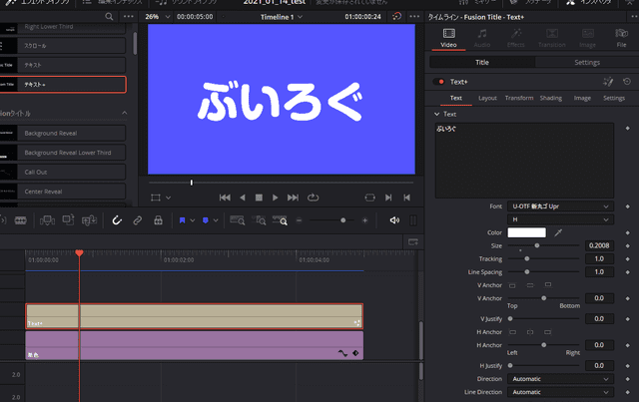Open the Transform tab of Text+
This screenshot has width=639, height=402.
coord(519,98)
